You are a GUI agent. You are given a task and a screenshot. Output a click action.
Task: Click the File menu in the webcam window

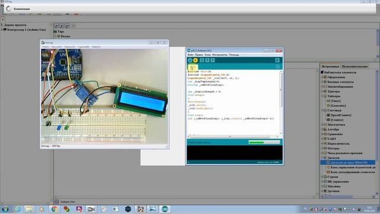pyautogui.click(x=46, y=47)
